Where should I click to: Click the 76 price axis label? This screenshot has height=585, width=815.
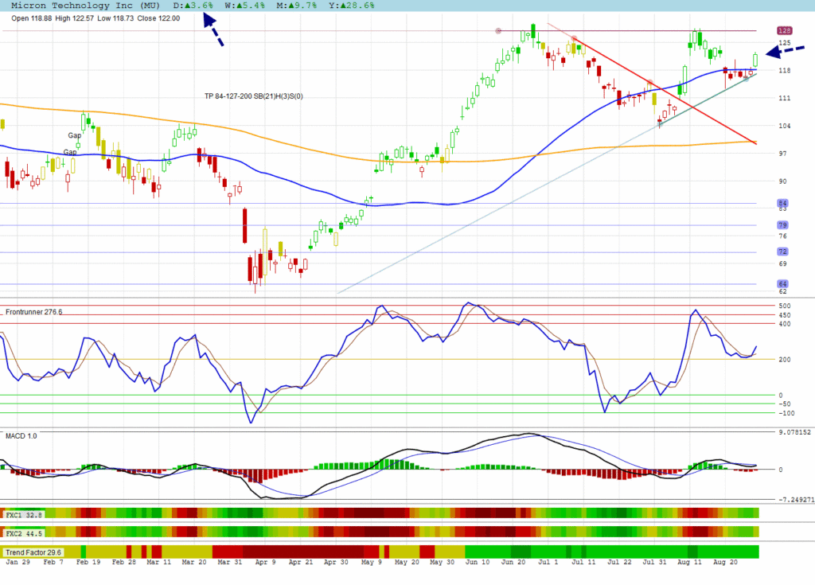[x=783, y=236]
